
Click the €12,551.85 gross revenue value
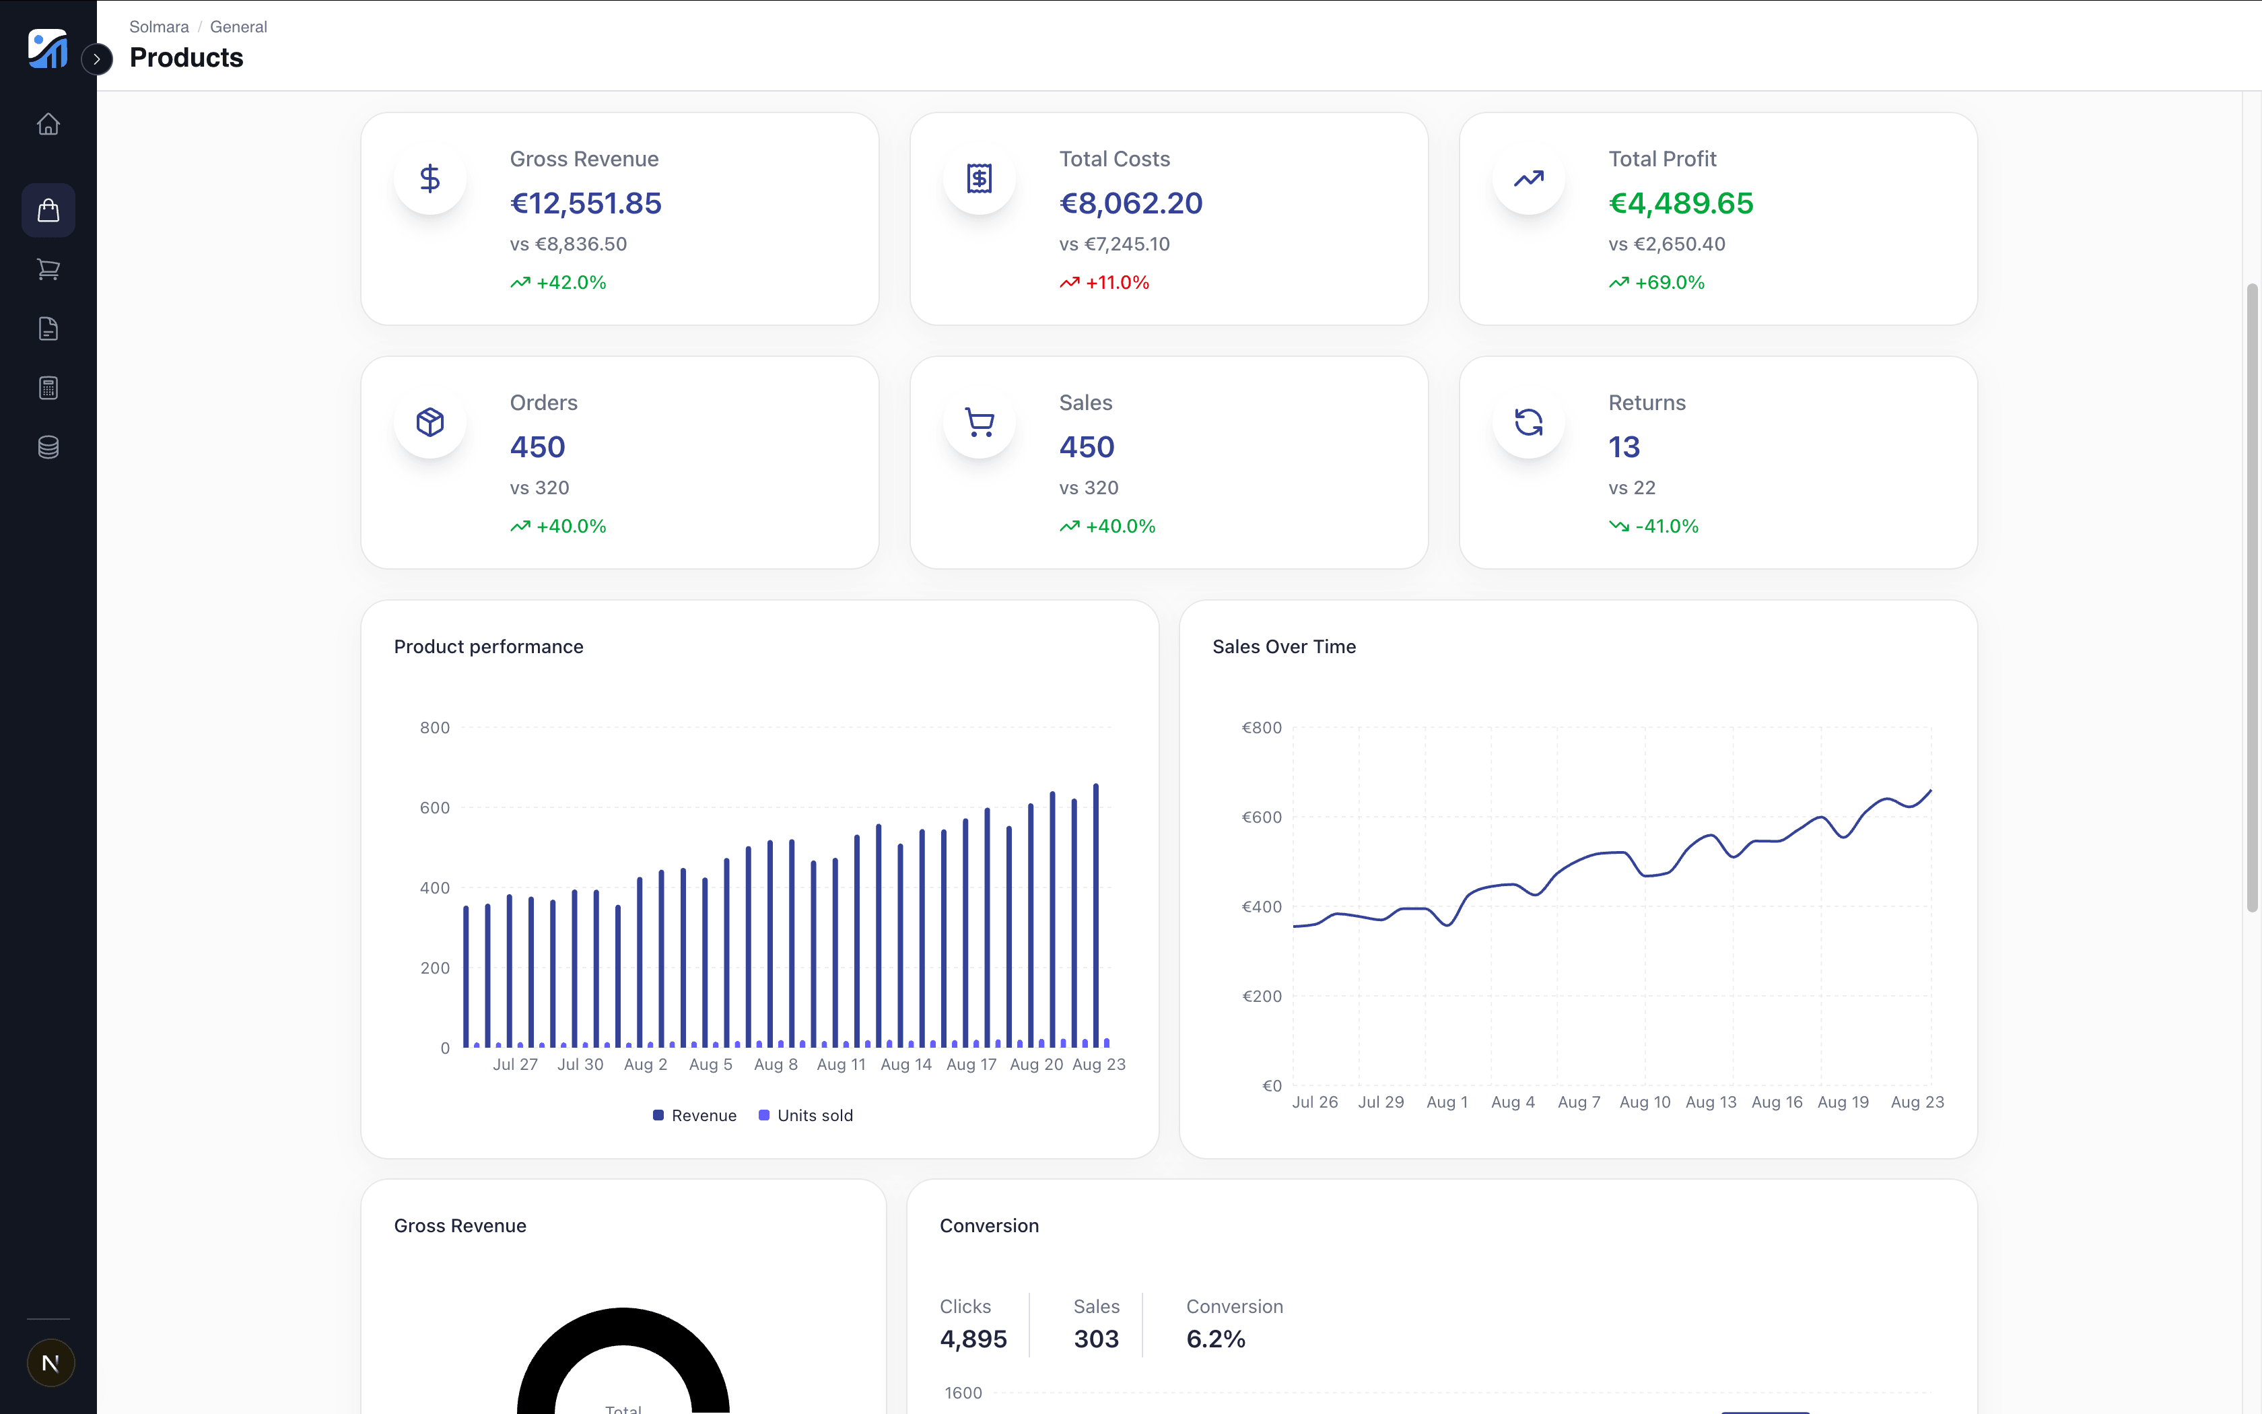click(x=586, y=203)
